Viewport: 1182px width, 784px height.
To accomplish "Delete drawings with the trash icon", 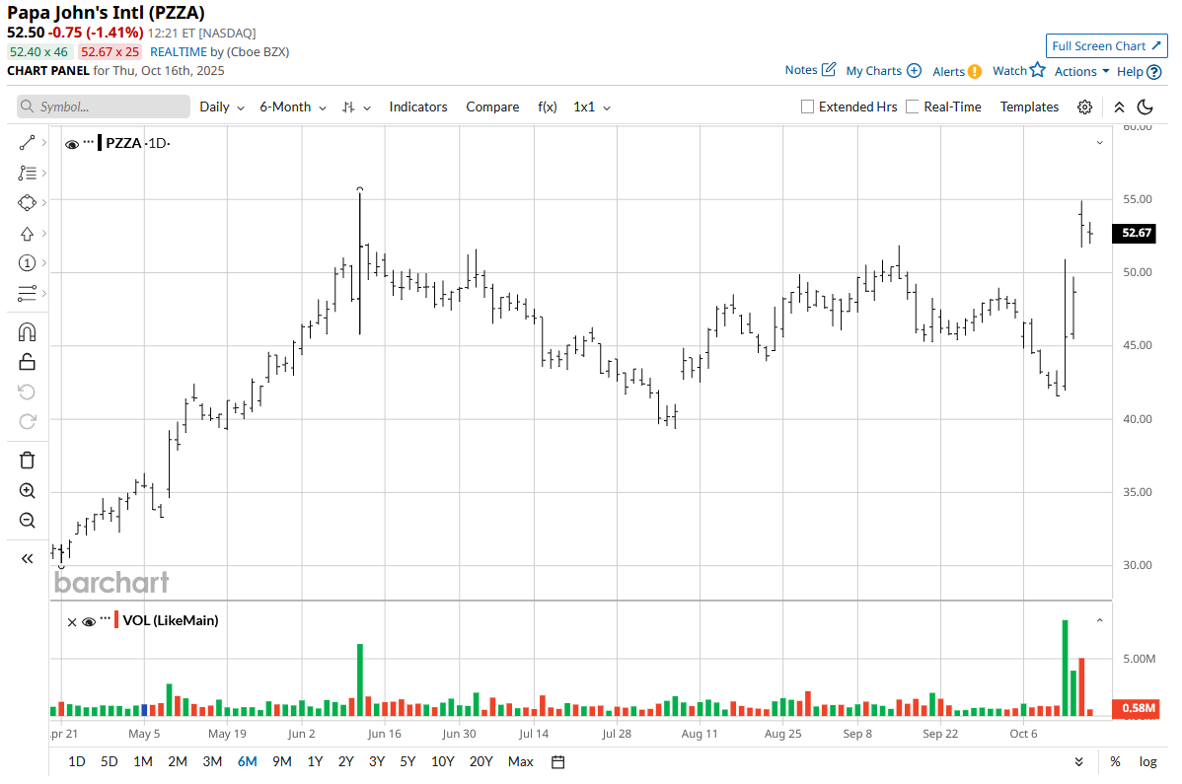I will pyautogui.click(x=28, y=461).
